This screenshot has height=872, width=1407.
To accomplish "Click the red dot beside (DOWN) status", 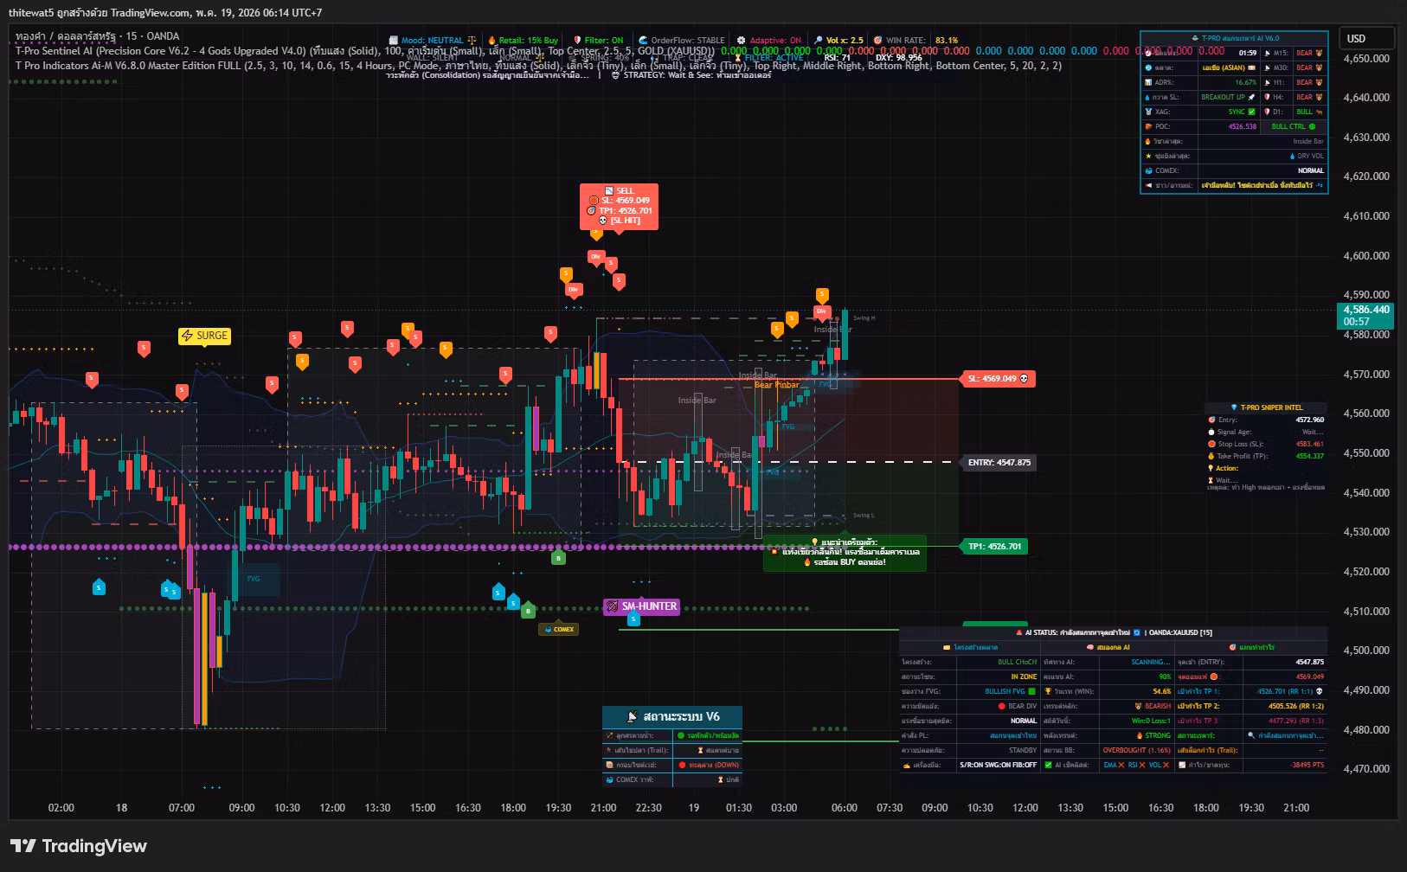I will click(x=682, y=765).
